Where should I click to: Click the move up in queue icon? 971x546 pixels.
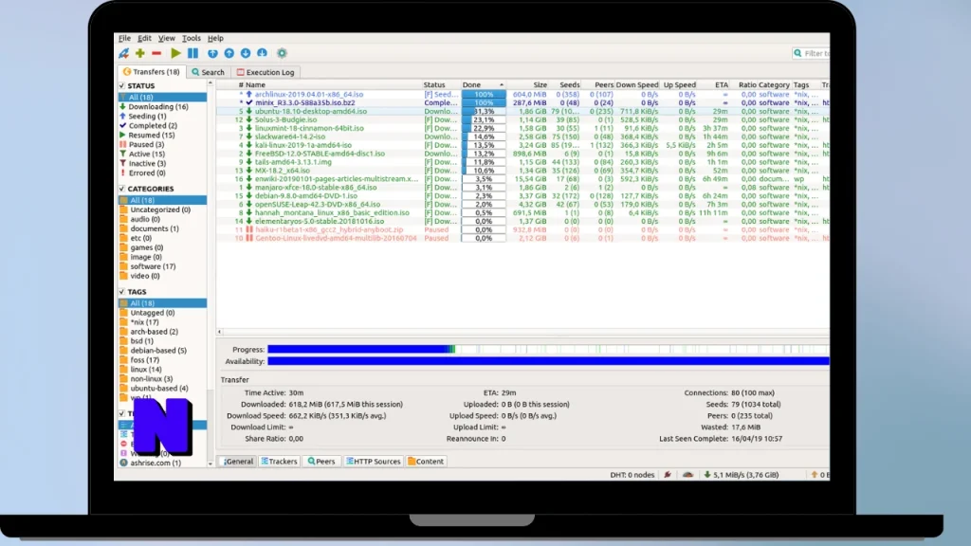229,53
